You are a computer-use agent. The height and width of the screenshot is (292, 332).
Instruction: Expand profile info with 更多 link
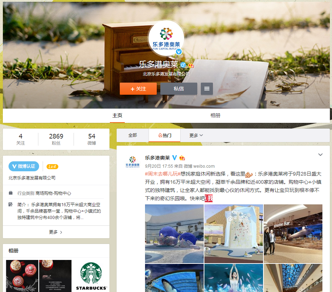pyautogui.click(x=56, y=232)
